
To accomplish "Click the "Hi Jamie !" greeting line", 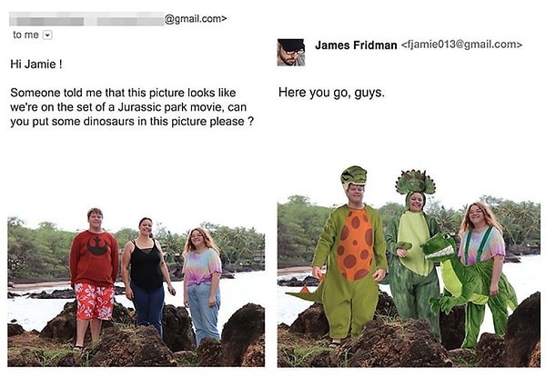I will tap(36, 64).
